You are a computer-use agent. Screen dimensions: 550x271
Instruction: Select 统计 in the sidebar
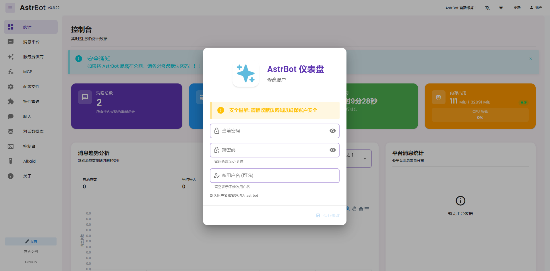(x=31, y=27)
